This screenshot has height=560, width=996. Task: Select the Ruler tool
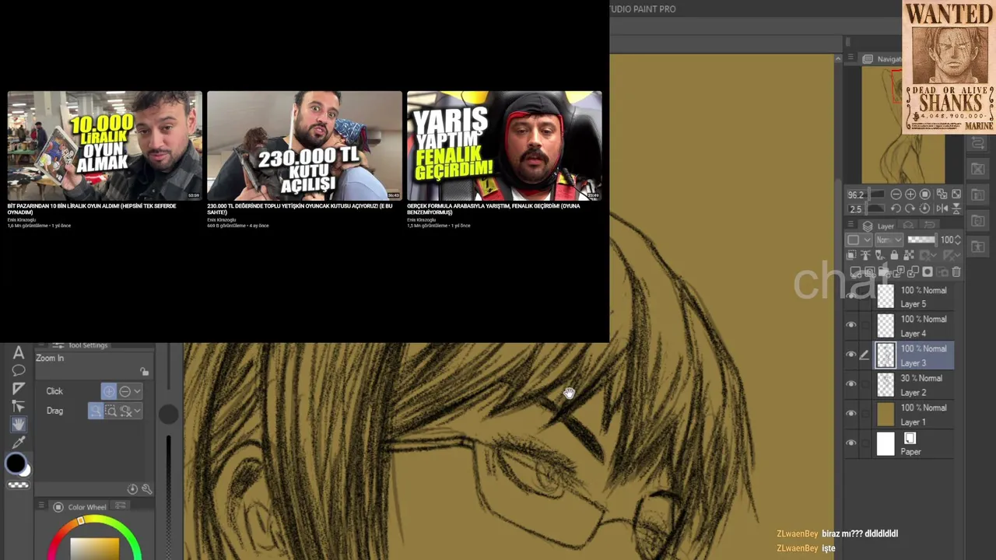point(19,389)
